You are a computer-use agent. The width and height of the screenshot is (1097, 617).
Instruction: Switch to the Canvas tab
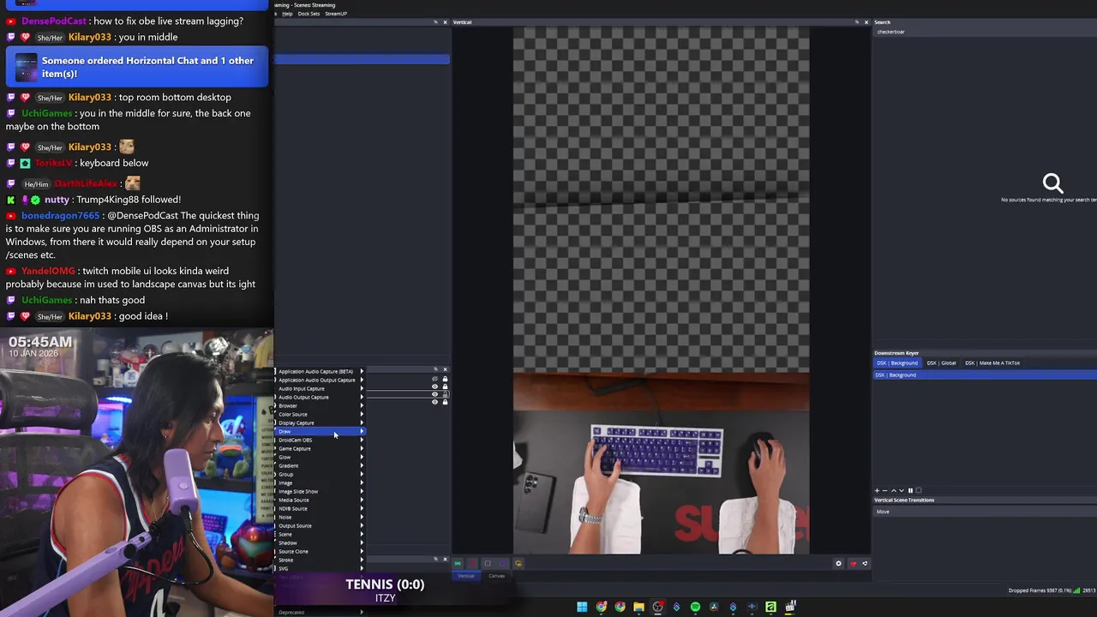point(496,576)
